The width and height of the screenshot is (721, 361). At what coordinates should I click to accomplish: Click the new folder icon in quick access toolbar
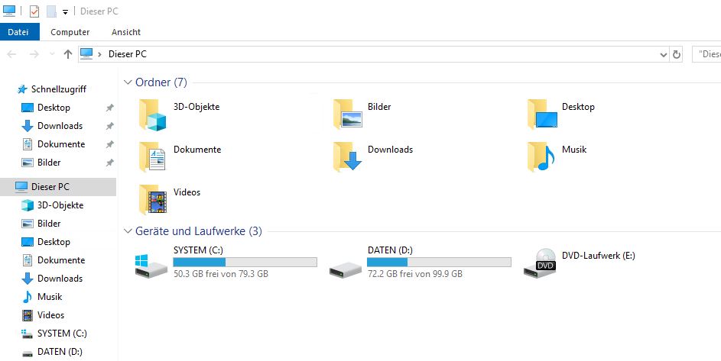point(51,11)
